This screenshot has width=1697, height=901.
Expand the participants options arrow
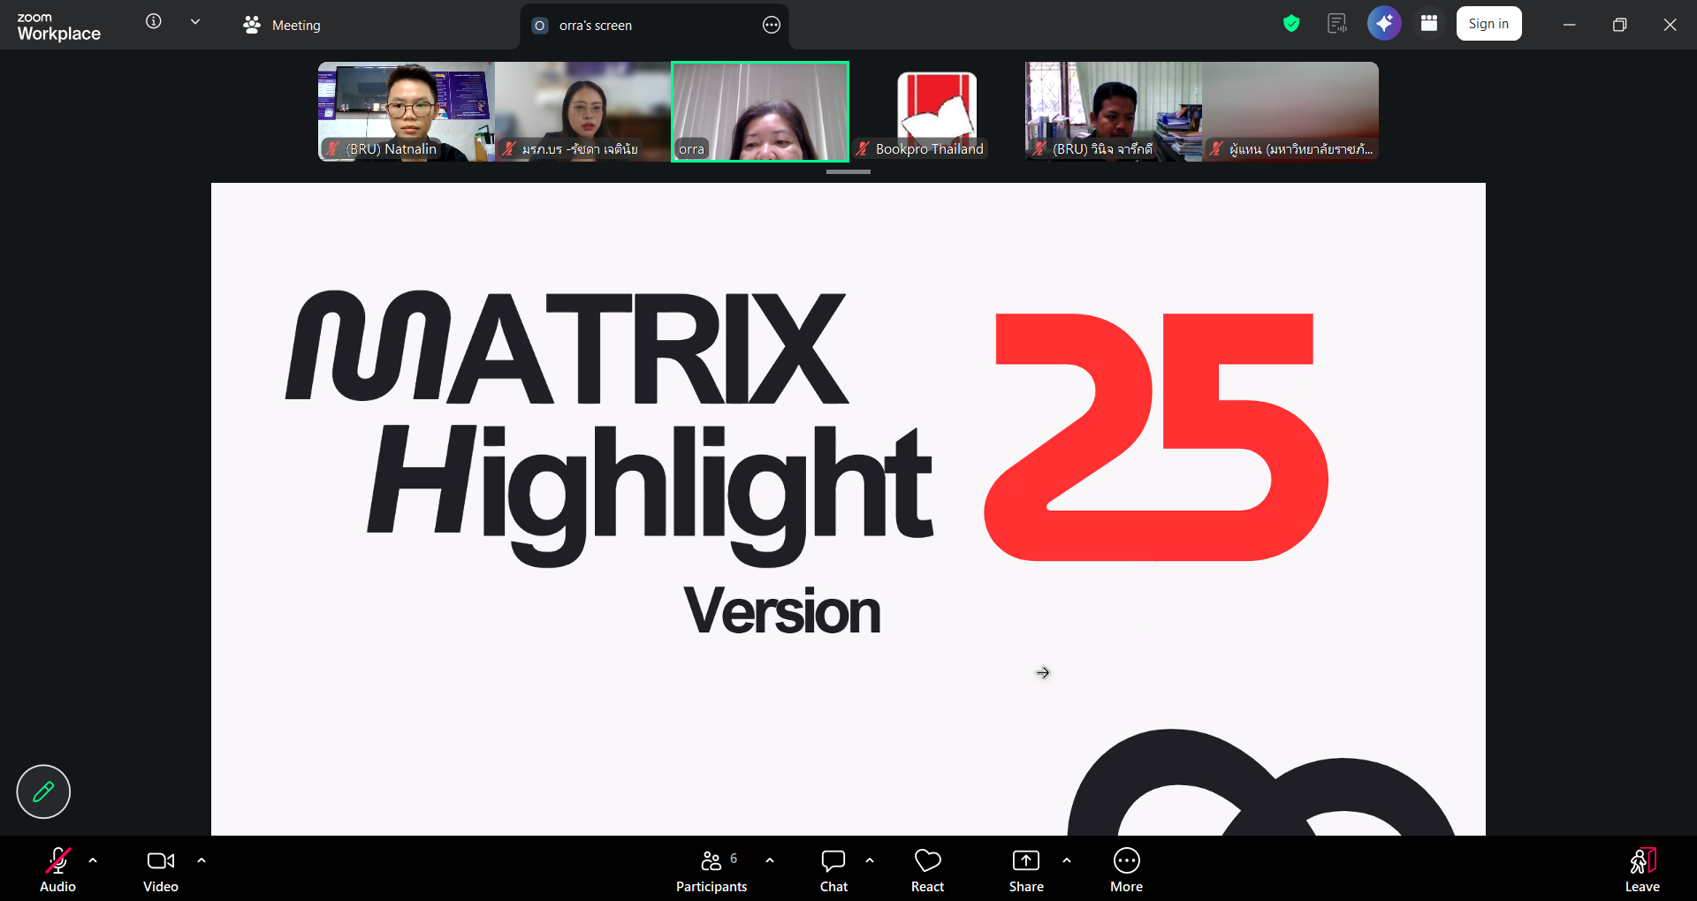pyautogui.click(x=770, y=860)
